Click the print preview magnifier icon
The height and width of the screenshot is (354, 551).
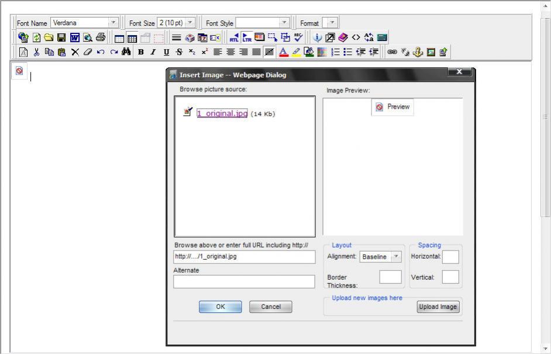tap(88, 37)
